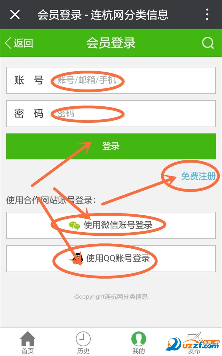This screenshot has height=356, width=222.
Task: Switch to the 我的 profile tab
Action: click(139, 342)
